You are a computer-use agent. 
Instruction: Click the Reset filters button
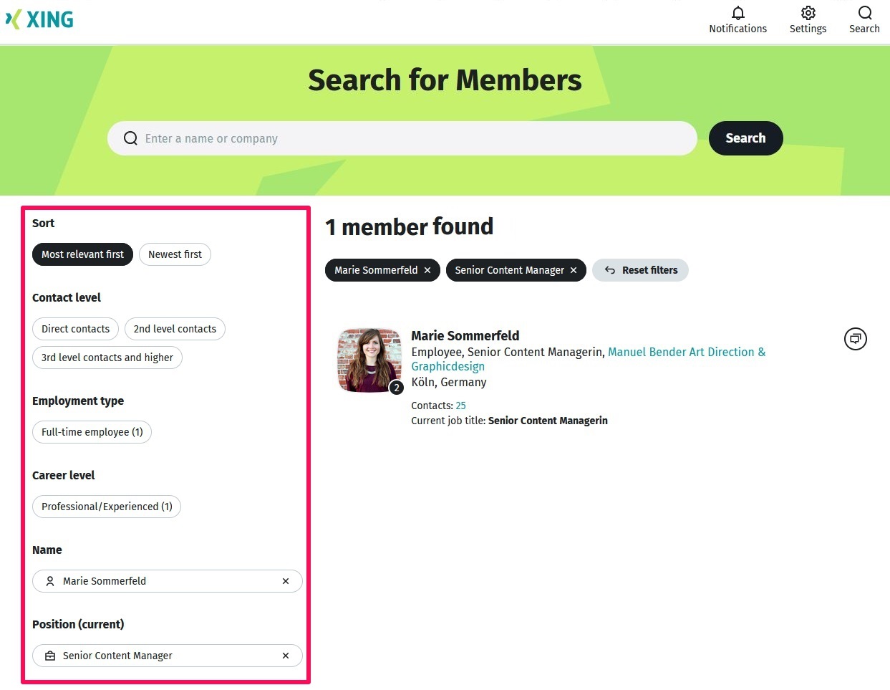click(640, 270)
